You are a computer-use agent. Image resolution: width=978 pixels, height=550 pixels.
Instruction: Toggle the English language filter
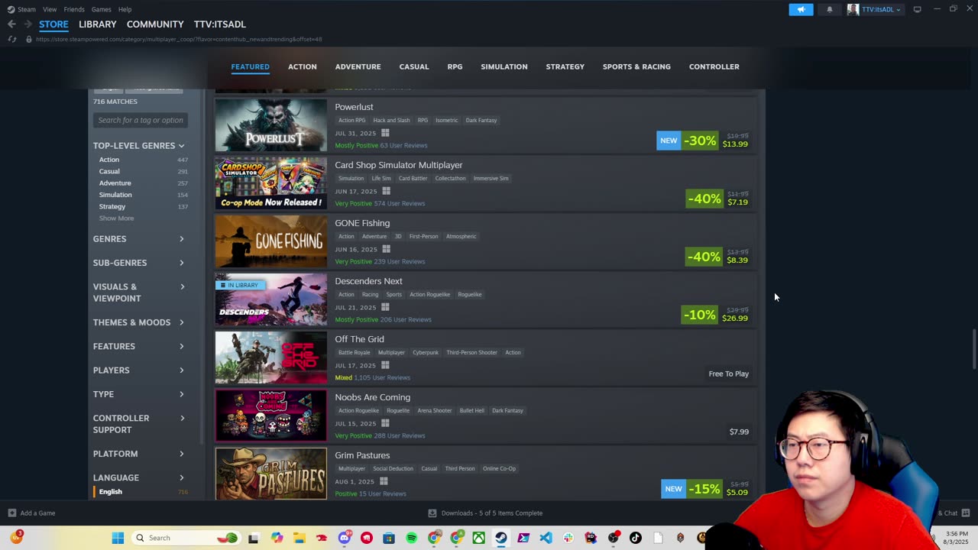110,492
